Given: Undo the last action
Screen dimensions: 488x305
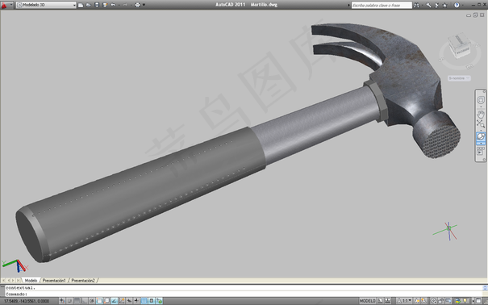Looking at the screenshot, I should tap(113, 5).
